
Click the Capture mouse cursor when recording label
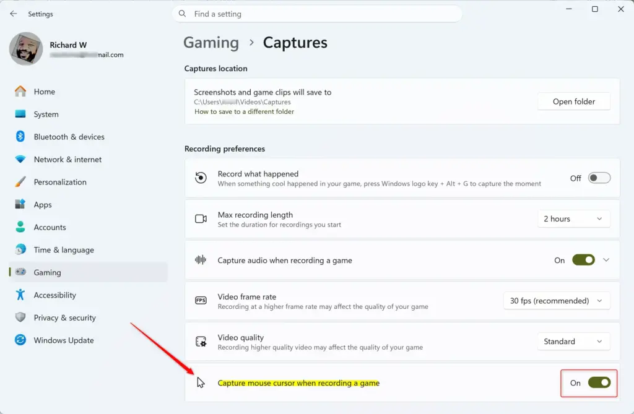pyautogui.click(x=298, y=383)
